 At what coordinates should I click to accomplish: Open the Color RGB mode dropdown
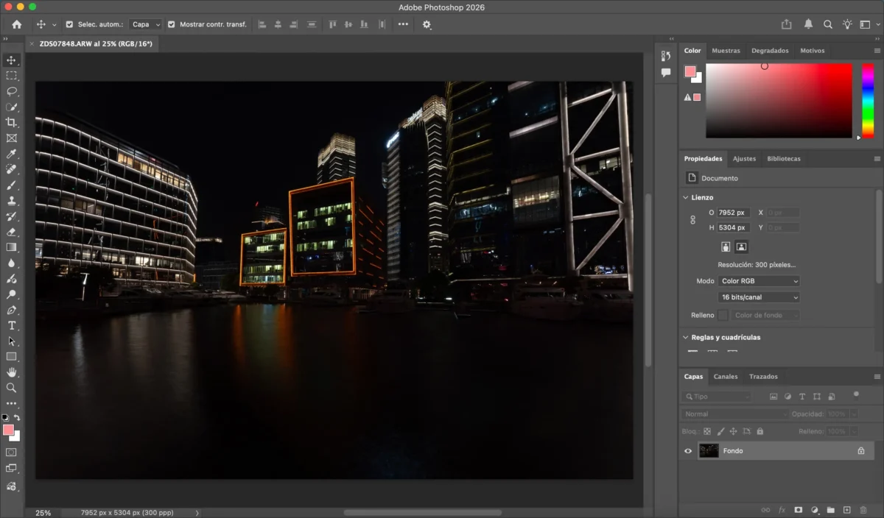(x=759, y=281)
